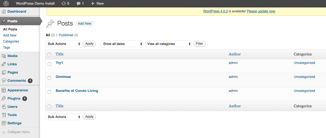326x138 pixels.
Task: Sort by Title in table header
Action: click(60, 54)
